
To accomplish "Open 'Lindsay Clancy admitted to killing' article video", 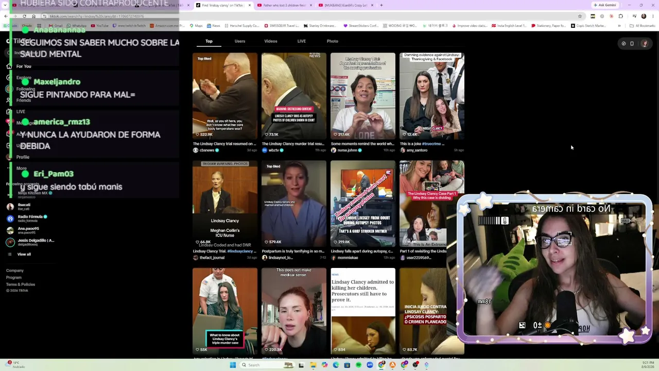I will [363, 311].
